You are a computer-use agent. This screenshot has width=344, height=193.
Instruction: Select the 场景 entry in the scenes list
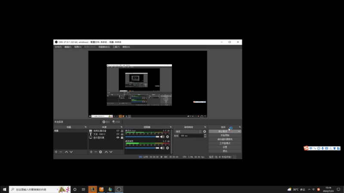[x=71, y=131]
